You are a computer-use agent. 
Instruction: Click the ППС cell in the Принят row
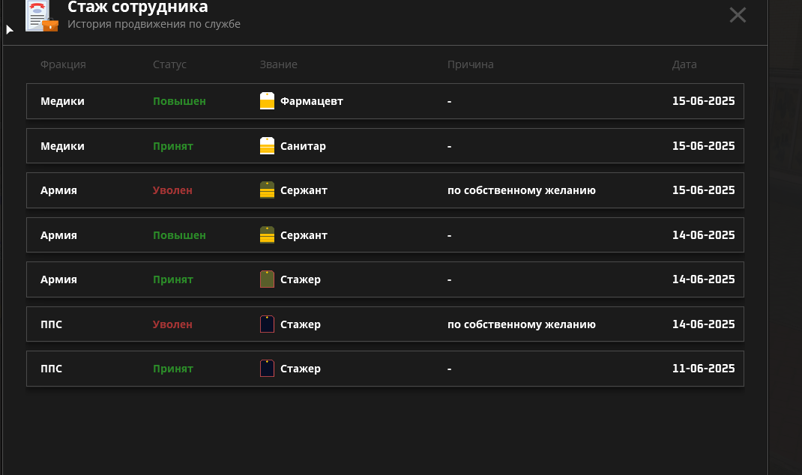51,369
